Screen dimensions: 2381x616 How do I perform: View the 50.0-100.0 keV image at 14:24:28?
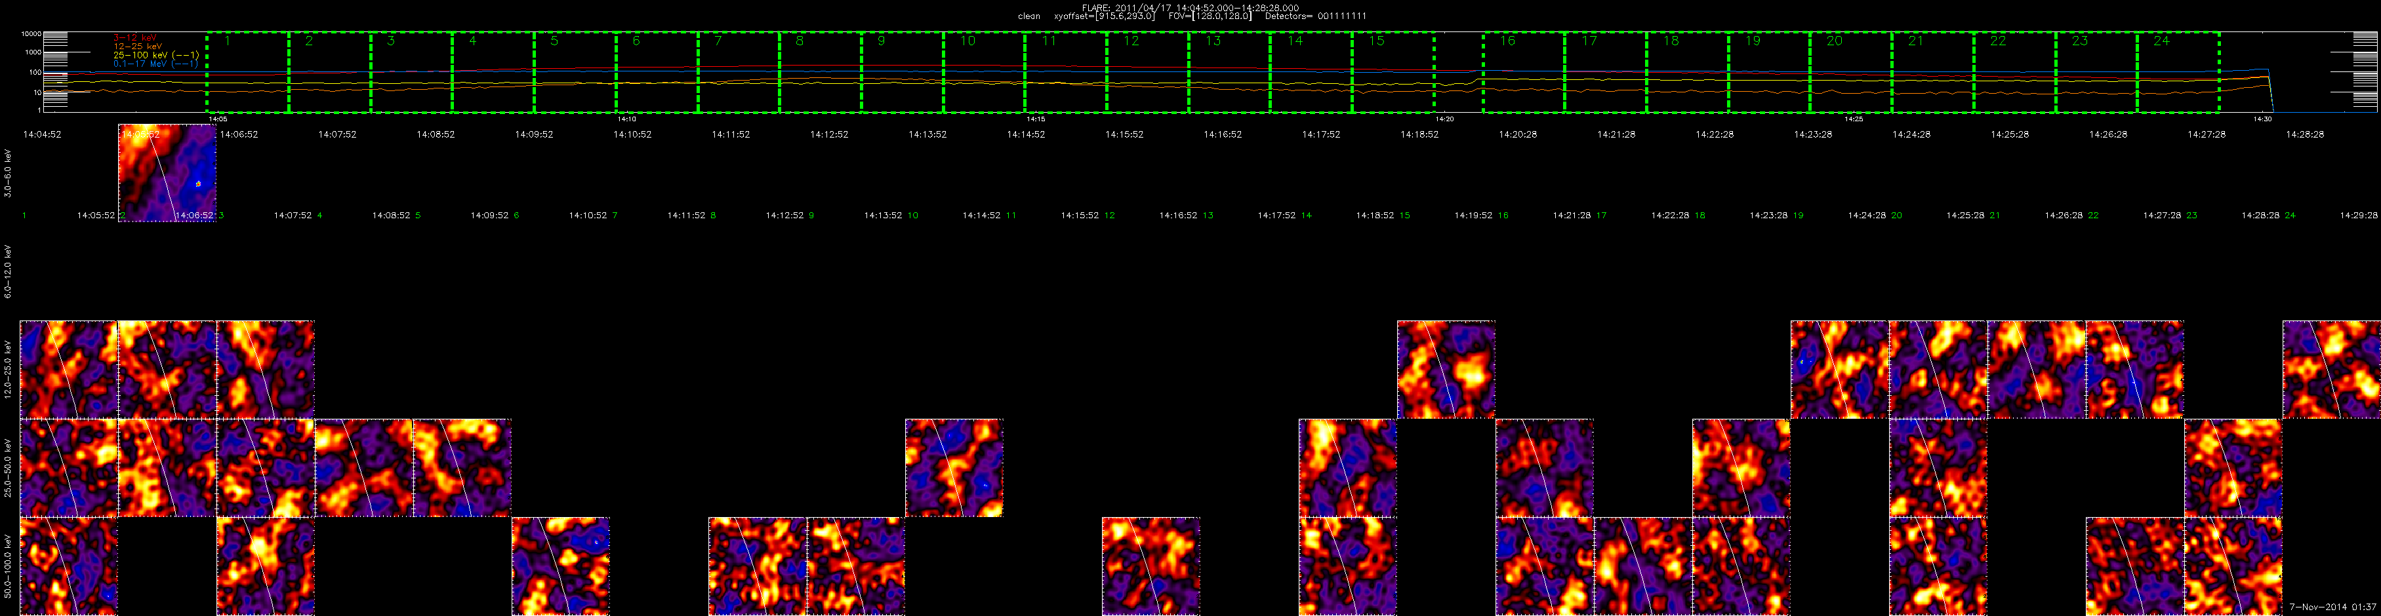pyautogui.click(x=1938, y=566)
